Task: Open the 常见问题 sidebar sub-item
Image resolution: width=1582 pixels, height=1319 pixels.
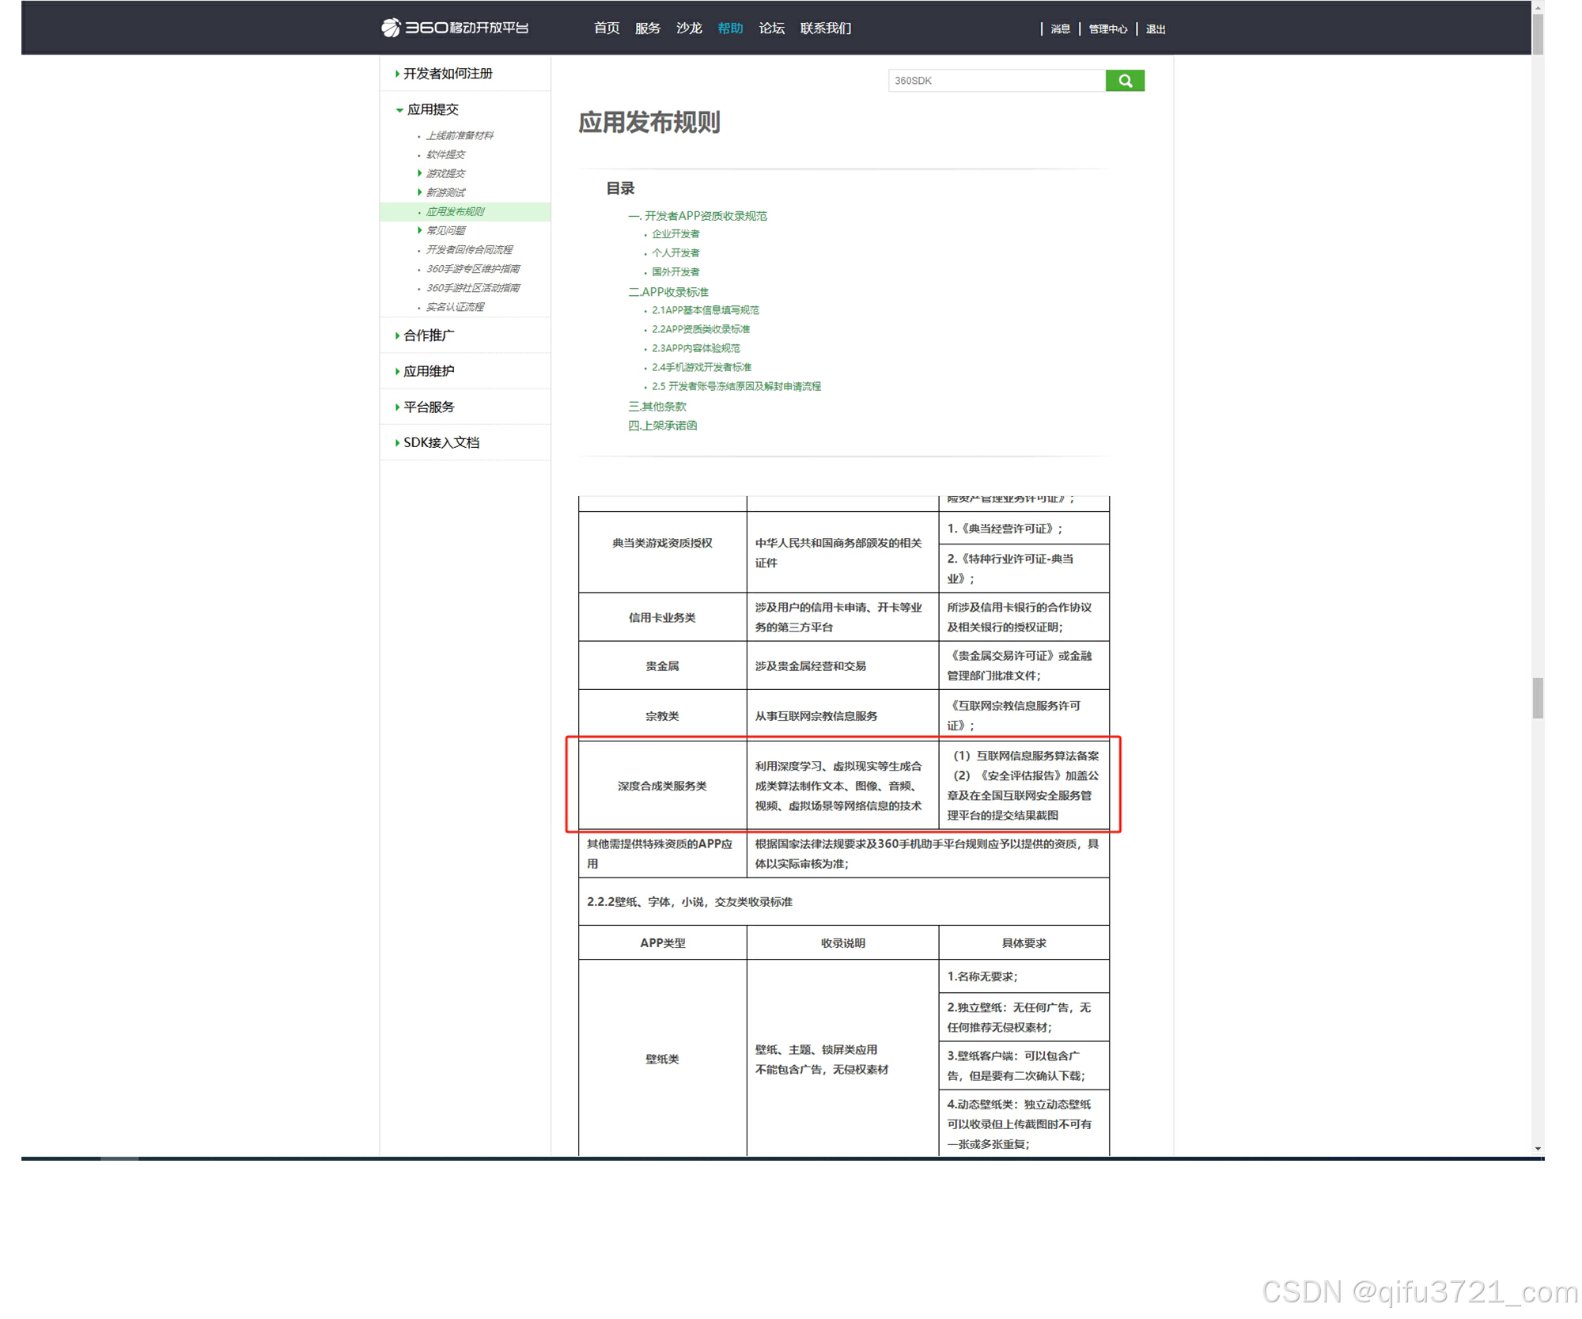Action: coord(445,230)
